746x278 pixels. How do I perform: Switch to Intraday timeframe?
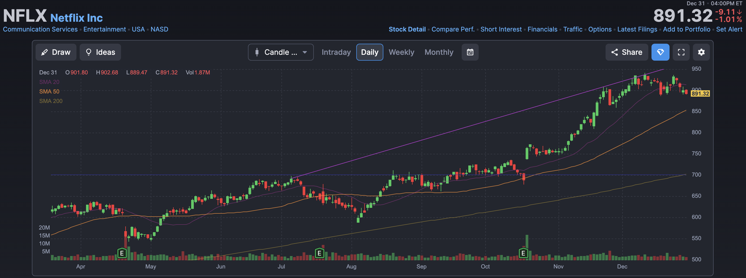[336, 52]
